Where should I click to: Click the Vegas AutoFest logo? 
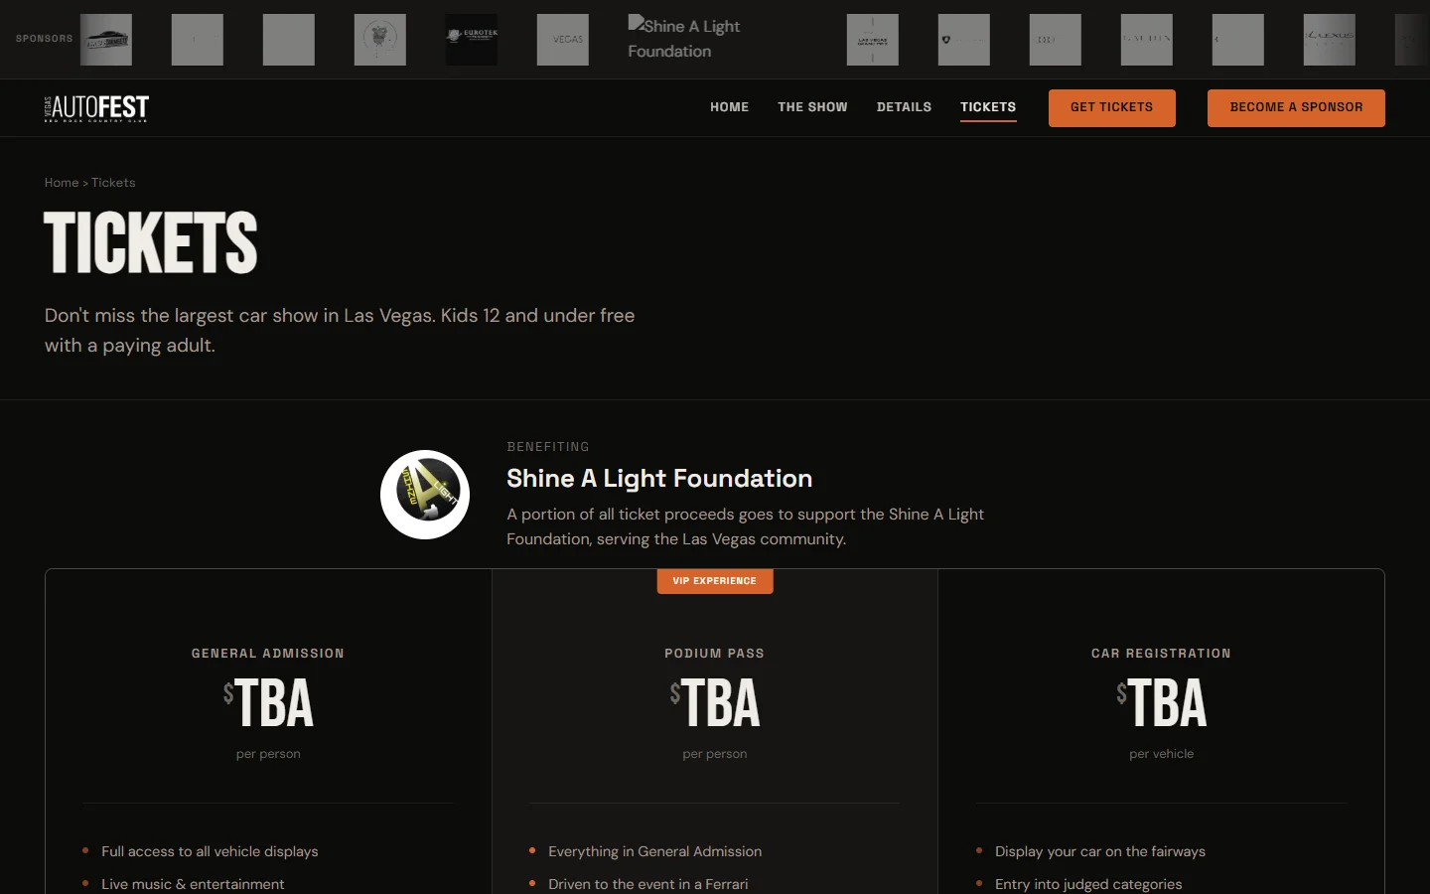(96, 107)
